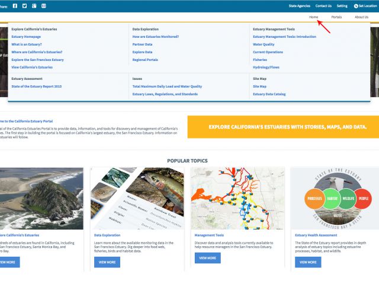Open State of the Estuary Report 2015

[x=37, y=86]
